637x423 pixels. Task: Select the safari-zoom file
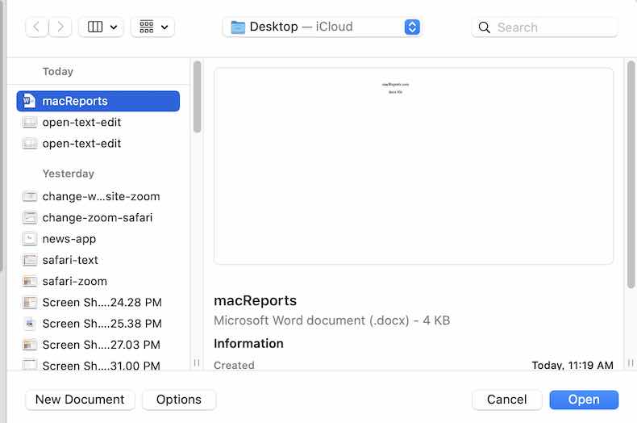click(98, 281)
